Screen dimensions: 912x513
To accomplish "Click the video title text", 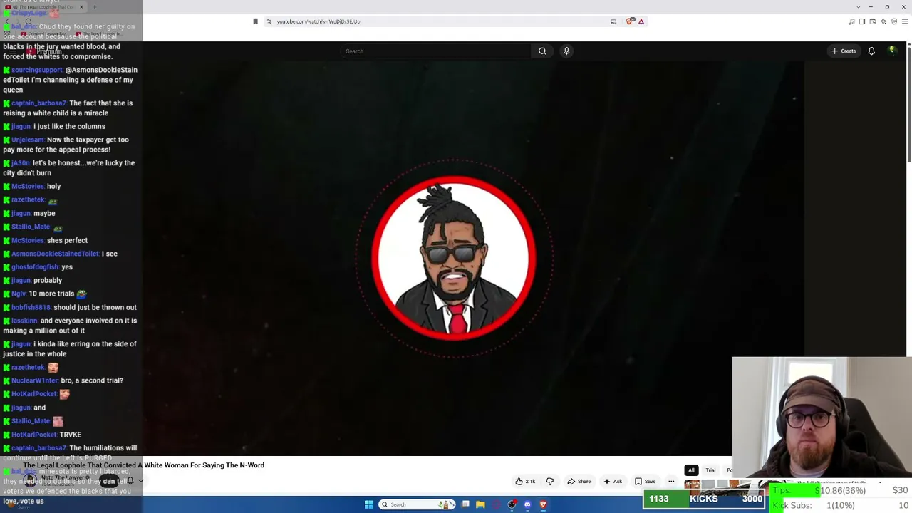I will (144, 465).
